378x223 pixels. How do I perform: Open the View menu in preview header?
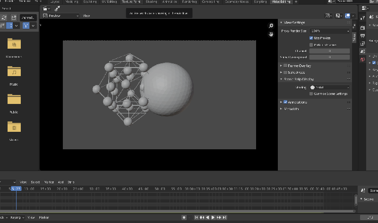click(x=86, y=16)
